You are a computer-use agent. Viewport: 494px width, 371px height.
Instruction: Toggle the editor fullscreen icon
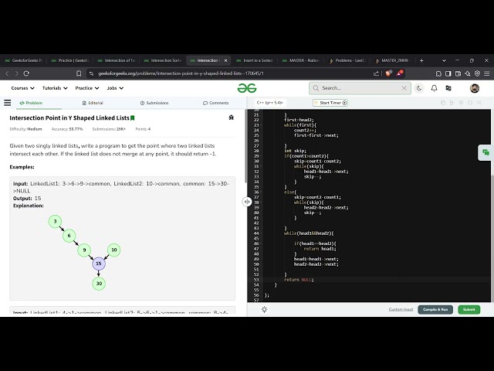pyautogui.click(x=479, y=103)
